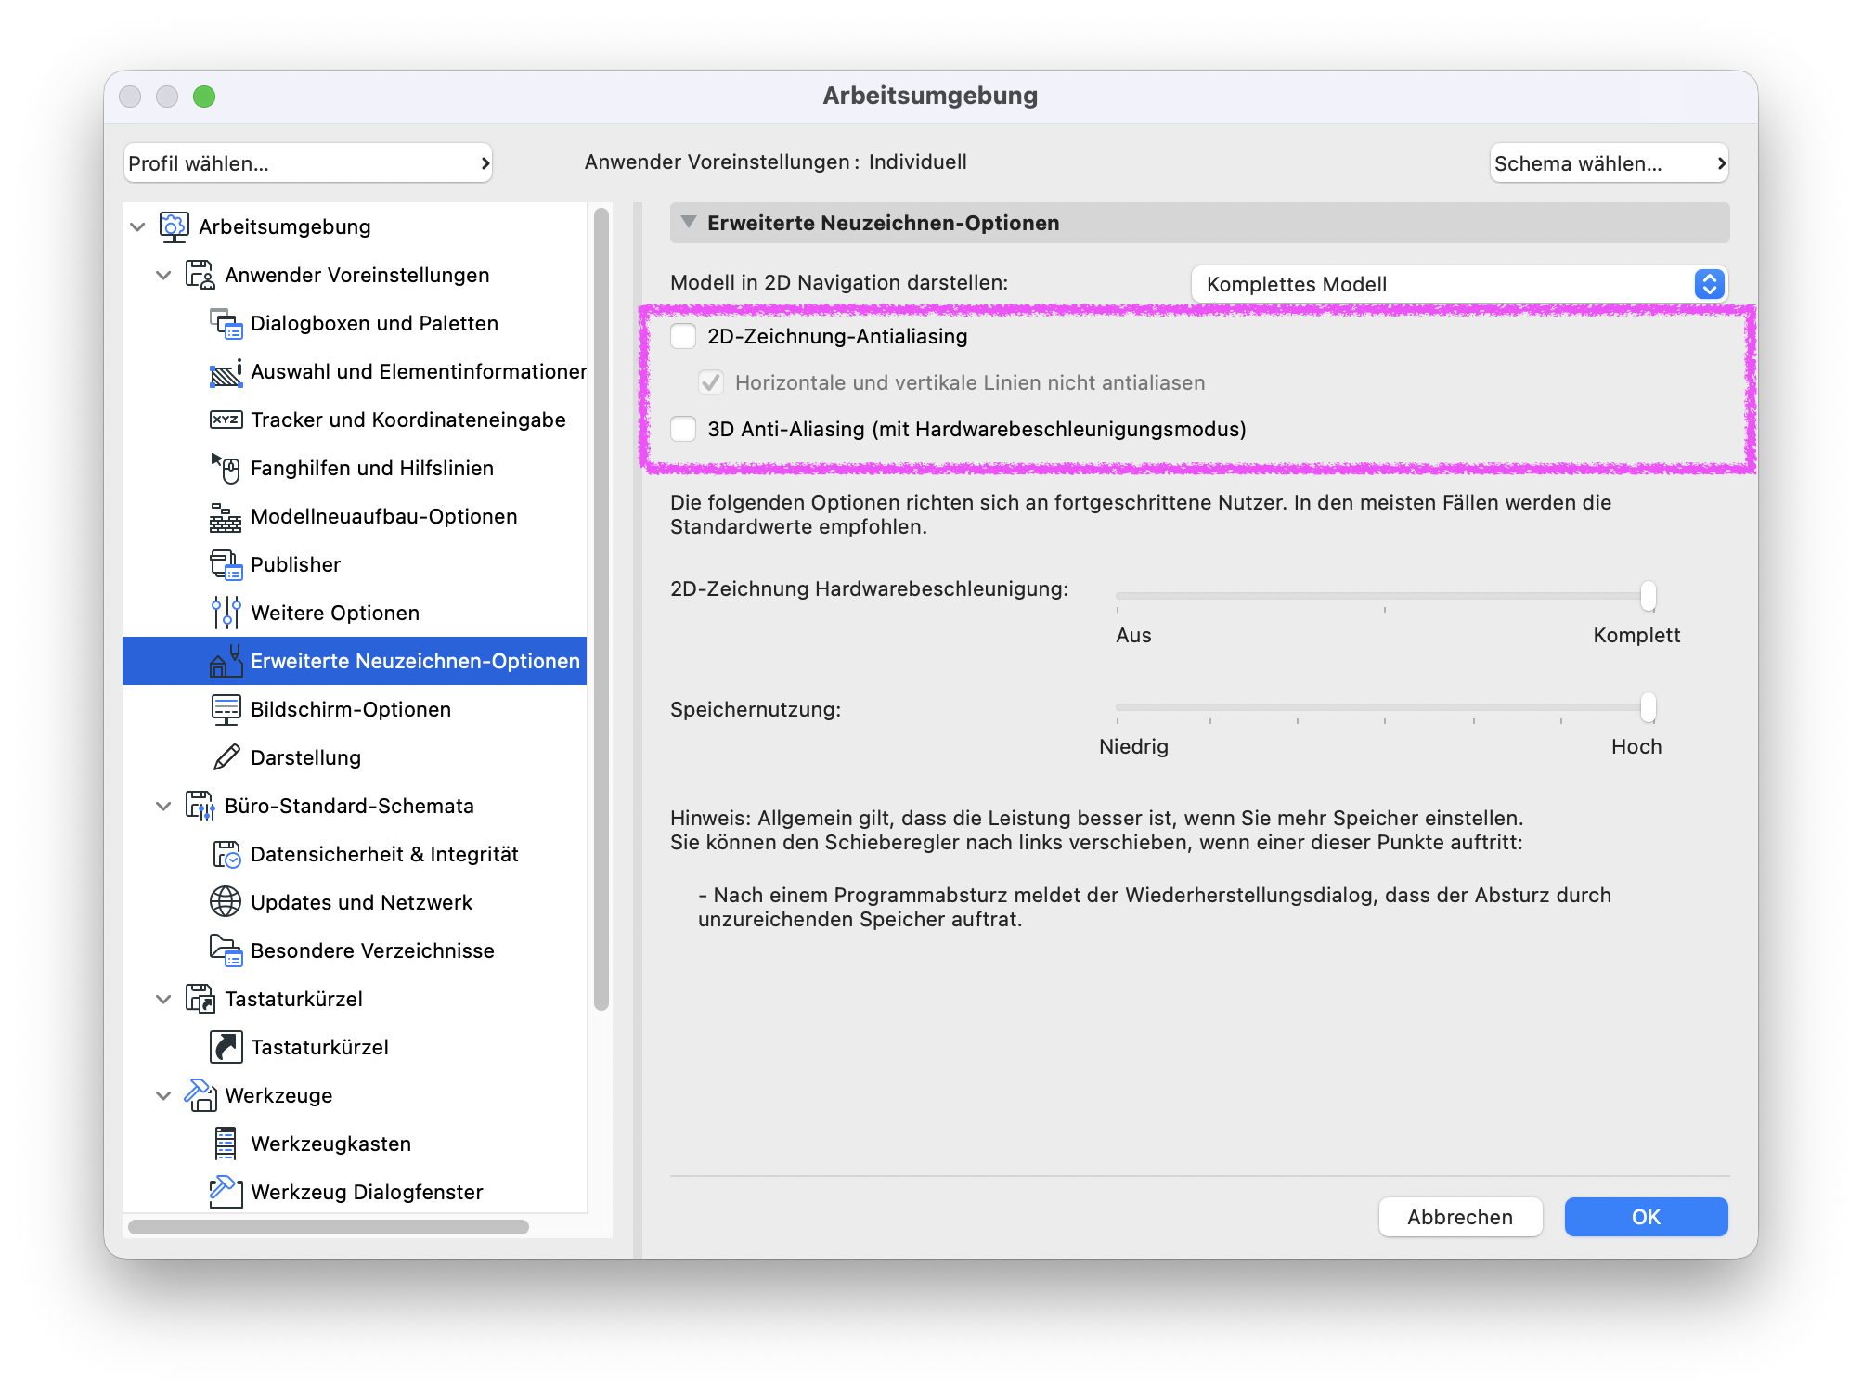Click the Werkzeugkasten icon

point(226,1144)
